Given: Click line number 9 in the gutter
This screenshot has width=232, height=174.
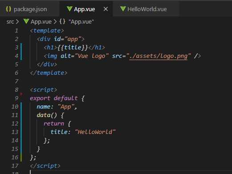Looking at the screenshot, I should point(16,98).
